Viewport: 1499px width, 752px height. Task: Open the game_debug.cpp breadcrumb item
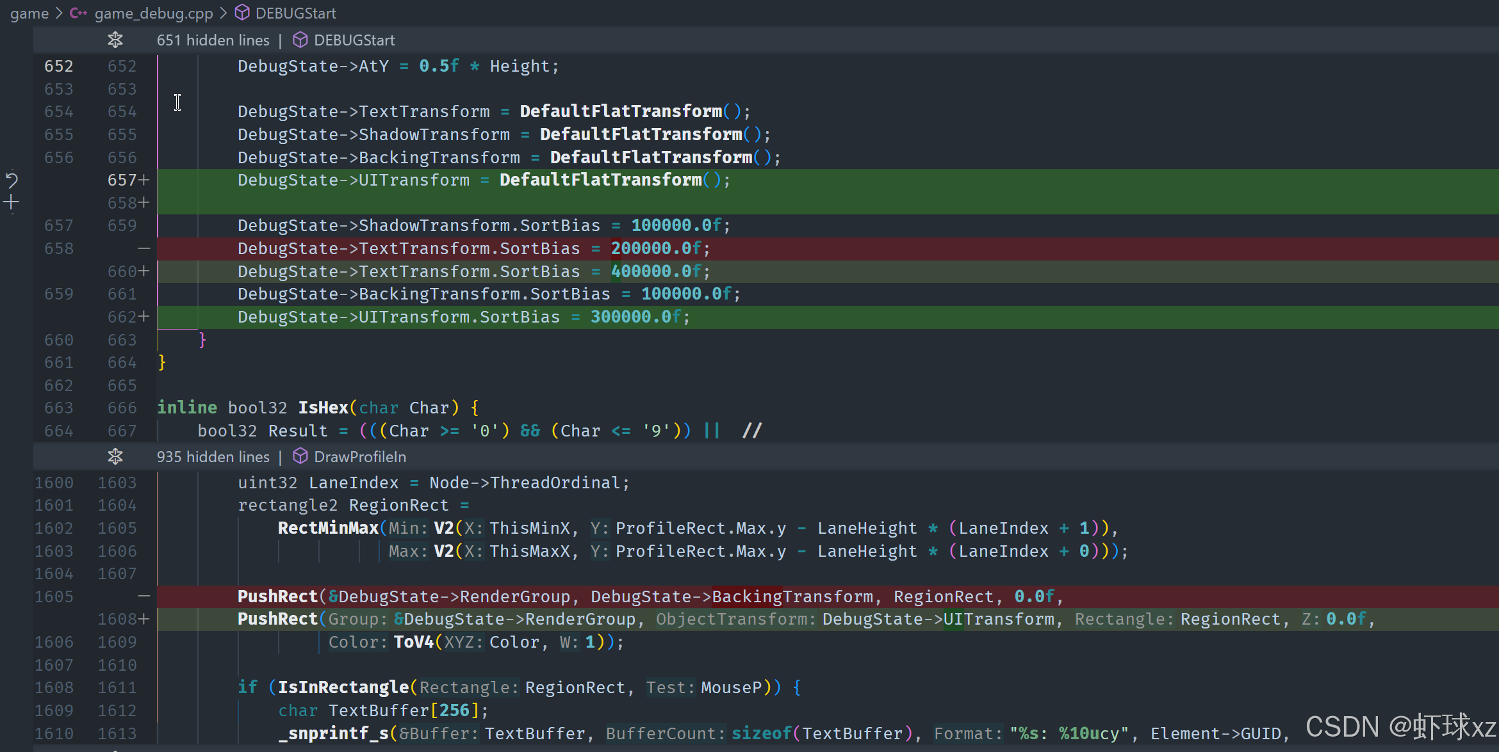[153, 13]
